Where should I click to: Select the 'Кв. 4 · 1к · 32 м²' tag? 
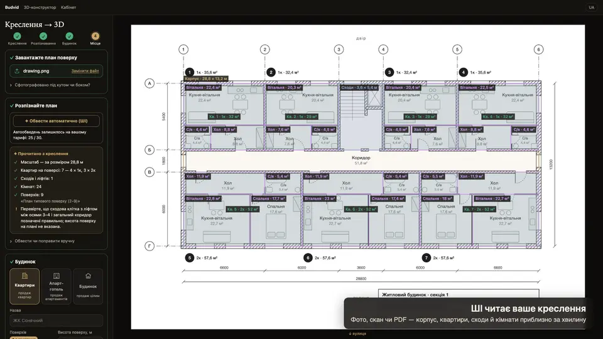coord(497,117)
